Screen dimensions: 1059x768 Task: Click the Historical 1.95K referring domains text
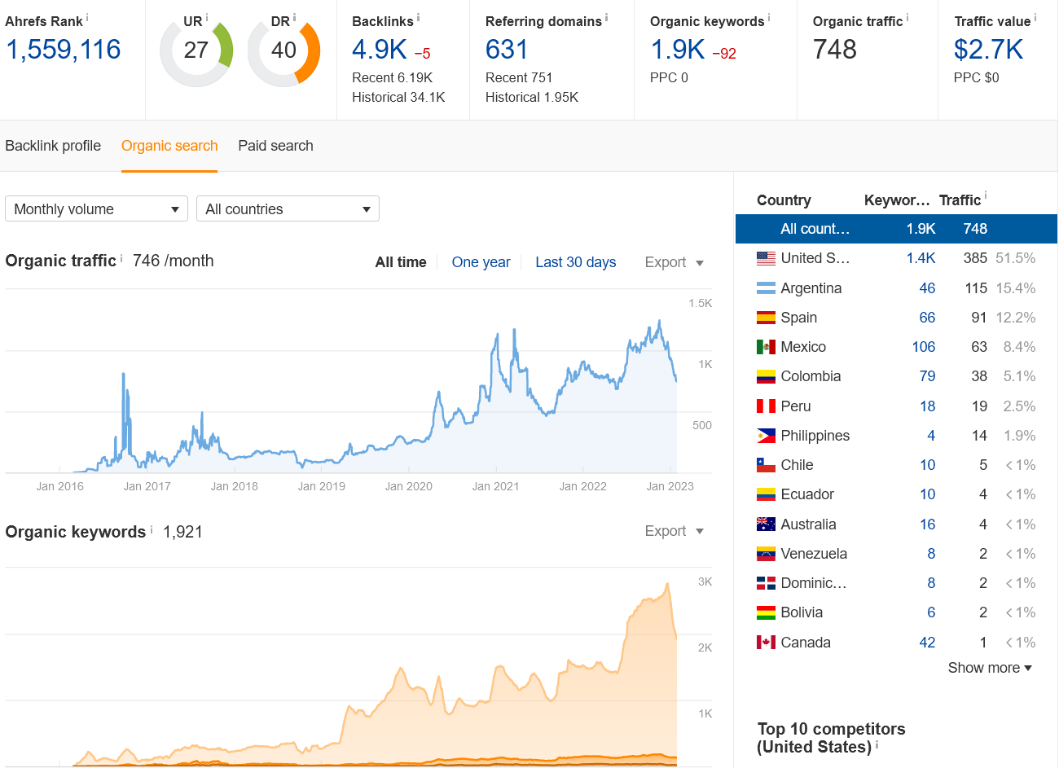click(x=532, y=97)
